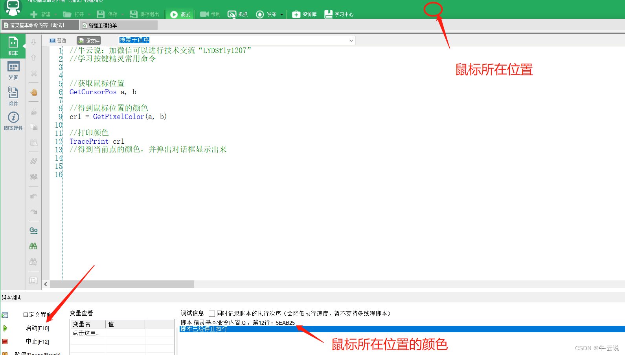Click comment line //获取鼠标位置
Image resolution: width=625 pixels, height=355 pixels.
[97, 83]
